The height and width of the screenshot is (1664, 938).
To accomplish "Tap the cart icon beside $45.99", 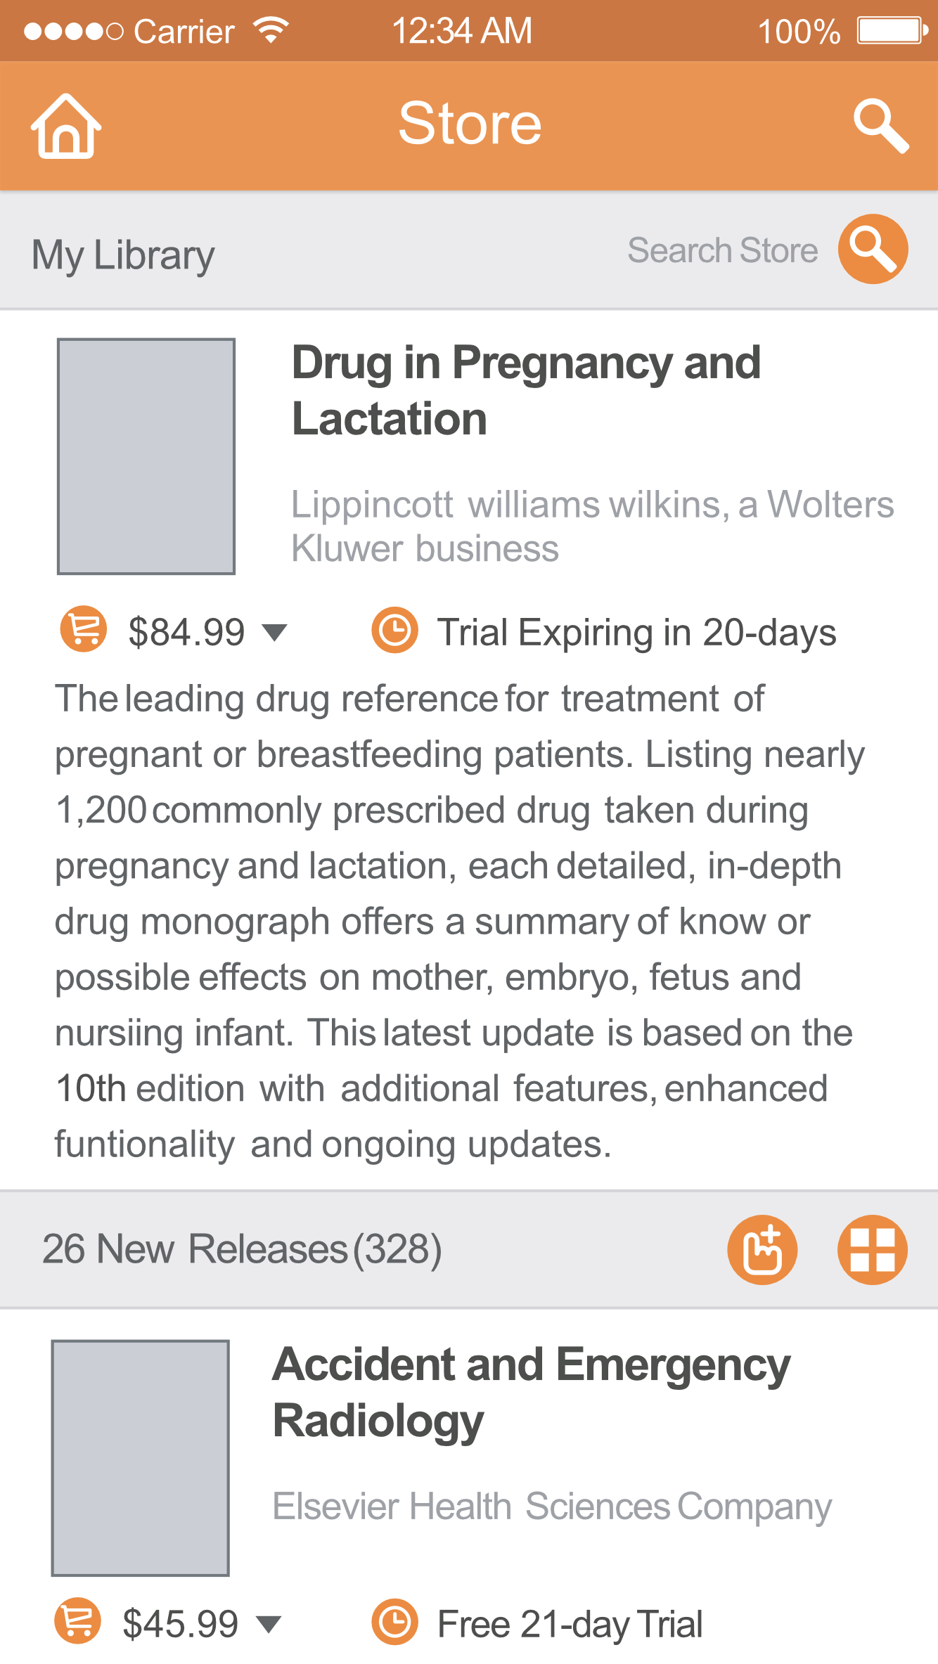I will click(78, 1621).
